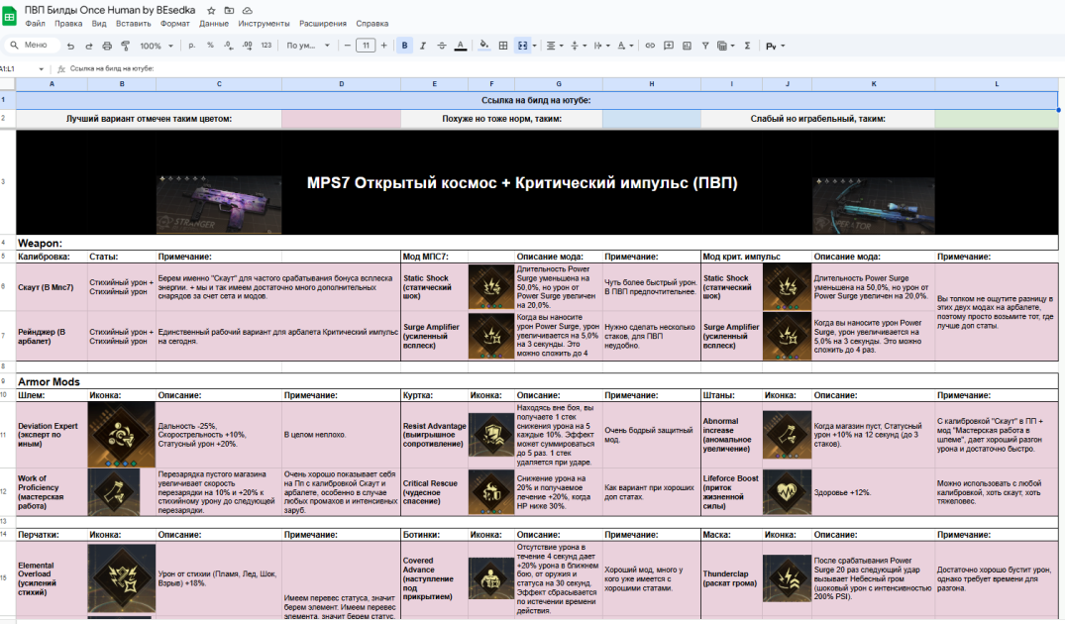Select row 6 header
Image resolution: width=1065 pixels, height=624 pixels.
(8, 286)
